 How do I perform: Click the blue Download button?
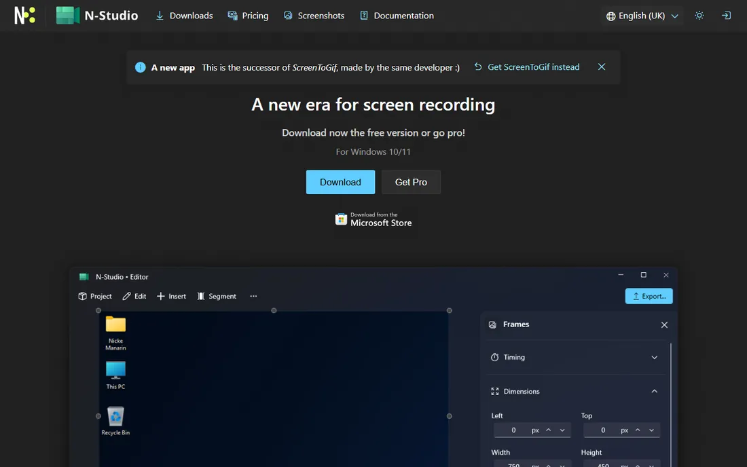point(340,182)
